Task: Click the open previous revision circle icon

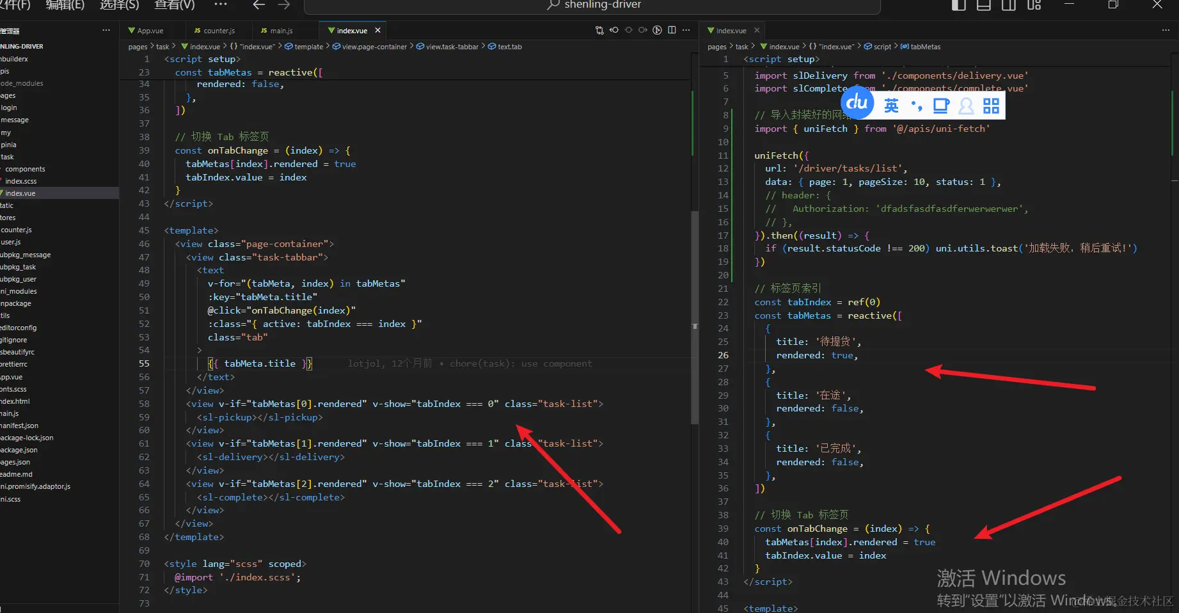Action: tap(628, 30)
